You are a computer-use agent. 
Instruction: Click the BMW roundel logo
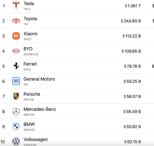coord(16,126)
